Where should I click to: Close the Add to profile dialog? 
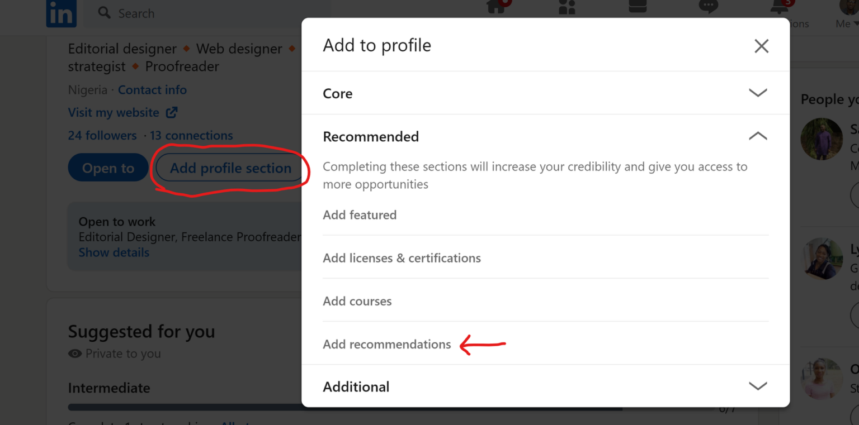(761, 46)
